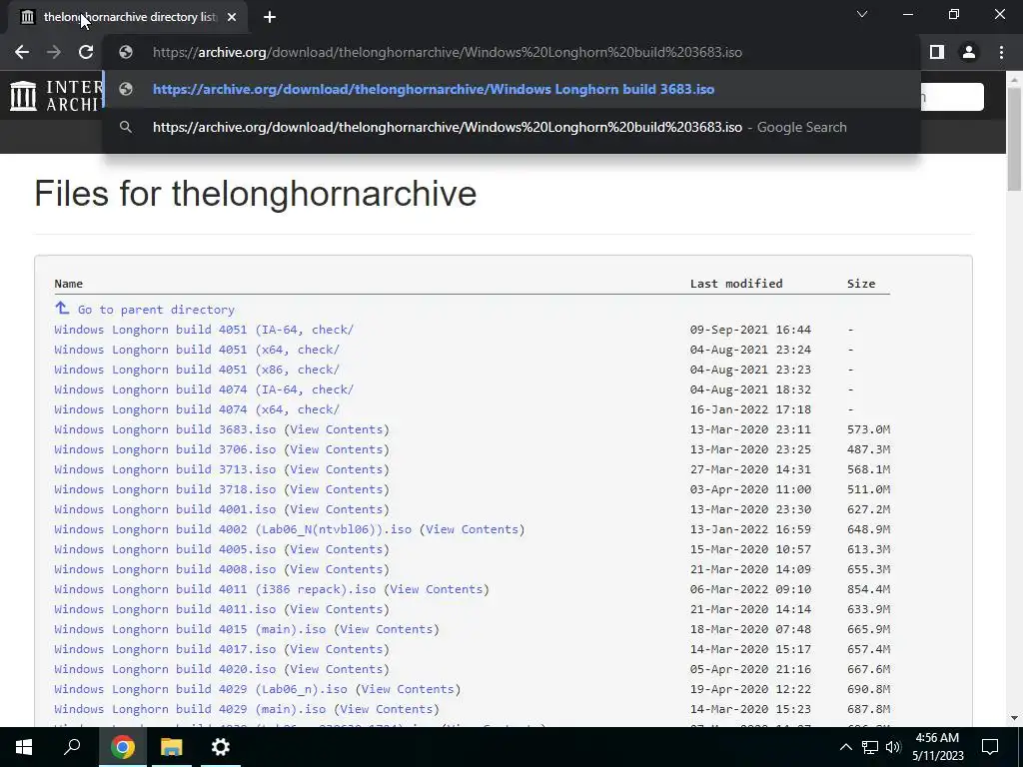Download Windows Longhorn build 4020.iso
1023x767 pixels.
point(165,669)
